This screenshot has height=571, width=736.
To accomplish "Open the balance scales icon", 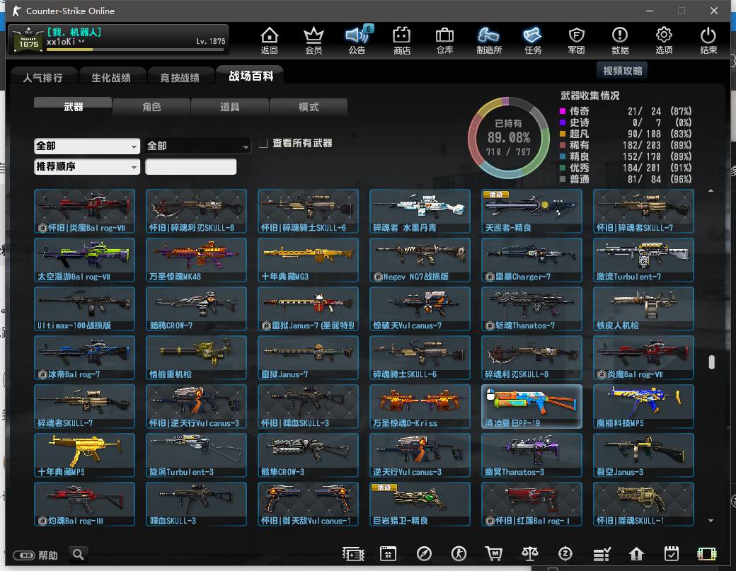I will click(x=530, y=554).
